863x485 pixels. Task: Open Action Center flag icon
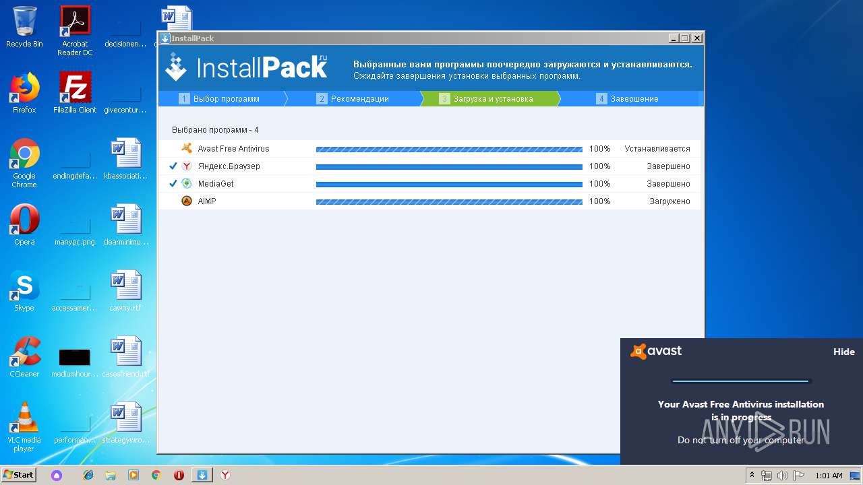pos(798,475)
